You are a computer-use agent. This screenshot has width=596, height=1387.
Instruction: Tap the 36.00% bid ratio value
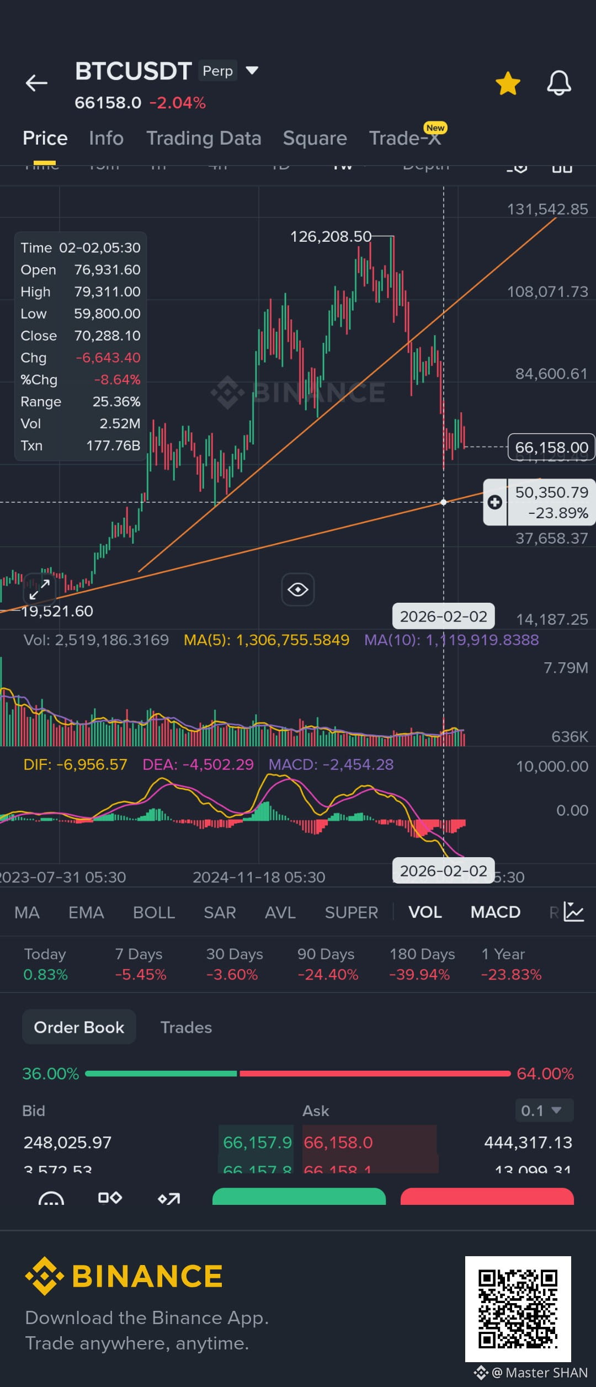click(51, 1074)
